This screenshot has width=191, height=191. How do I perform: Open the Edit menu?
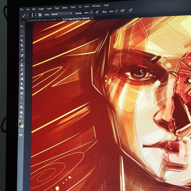34,9
